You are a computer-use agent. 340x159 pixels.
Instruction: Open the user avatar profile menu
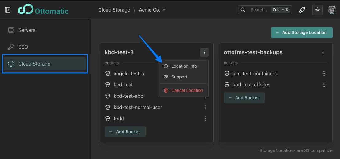pos(332,10)
